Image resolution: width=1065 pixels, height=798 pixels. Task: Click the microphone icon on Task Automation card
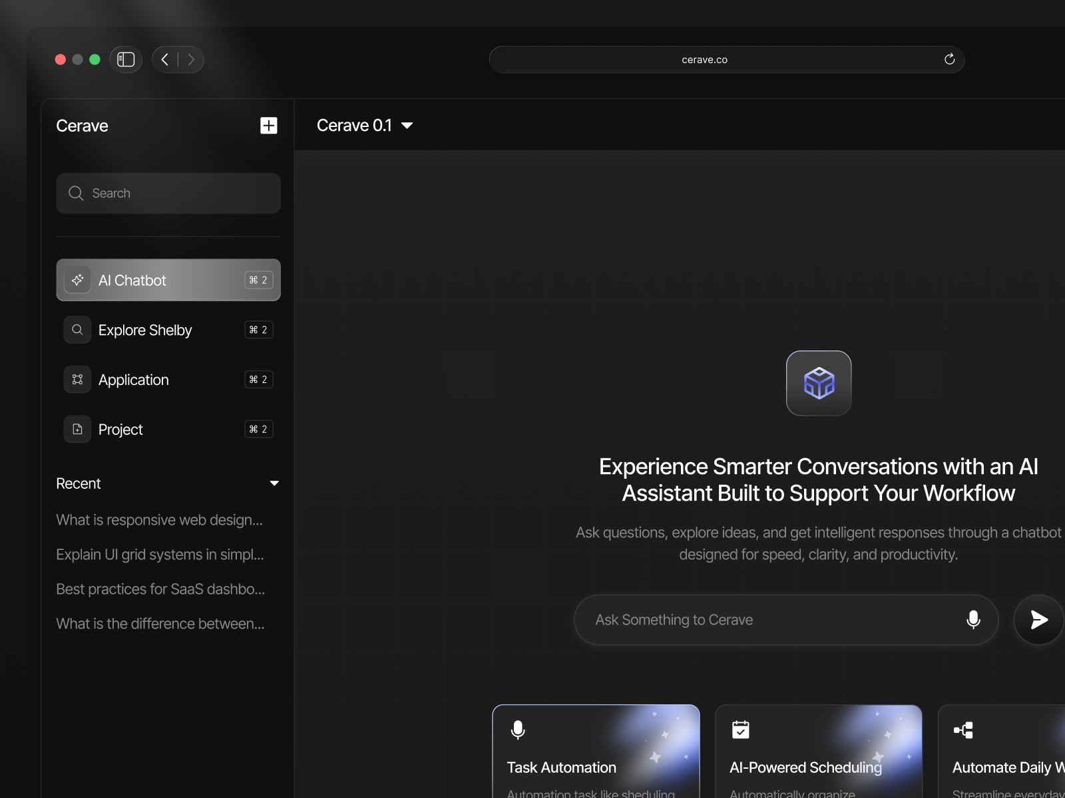[x=518, y=730]
